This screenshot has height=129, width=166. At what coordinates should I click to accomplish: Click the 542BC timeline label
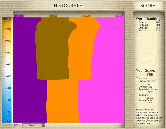(8, 100)
